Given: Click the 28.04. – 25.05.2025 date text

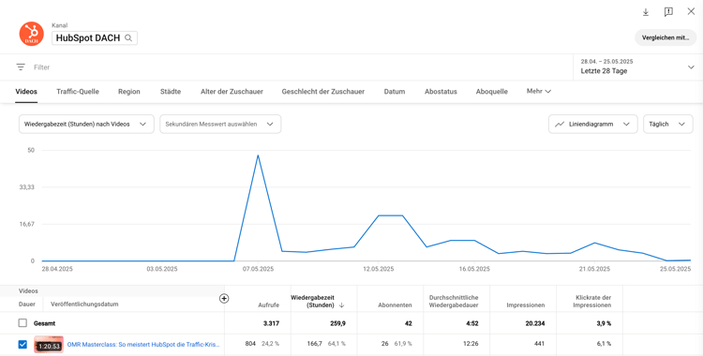Looking at the screenshot, I should point(606,62).
